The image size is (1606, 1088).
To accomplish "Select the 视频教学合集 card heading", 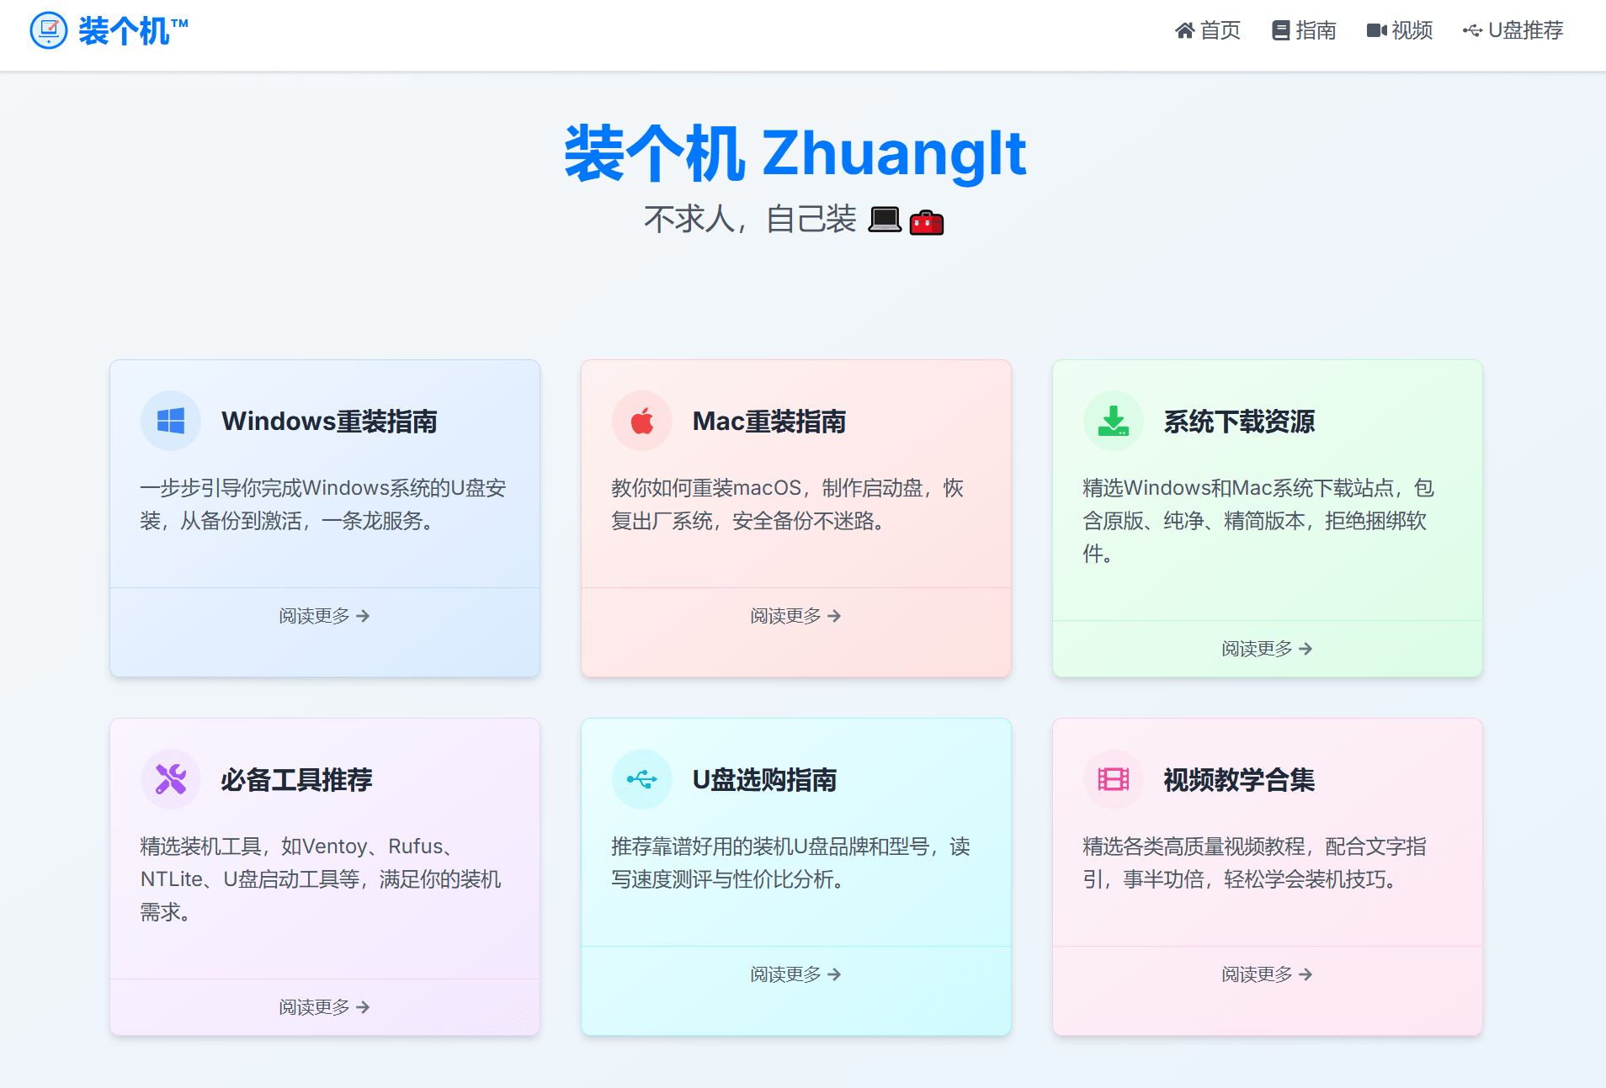I will tap(1239, 780).
